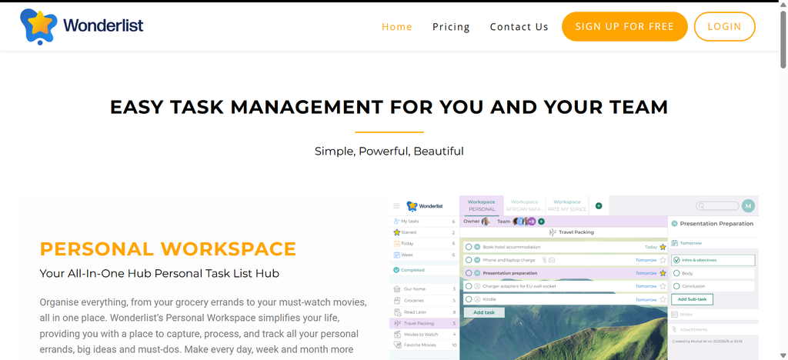Star the Charger adapters task

pos(663,286)
